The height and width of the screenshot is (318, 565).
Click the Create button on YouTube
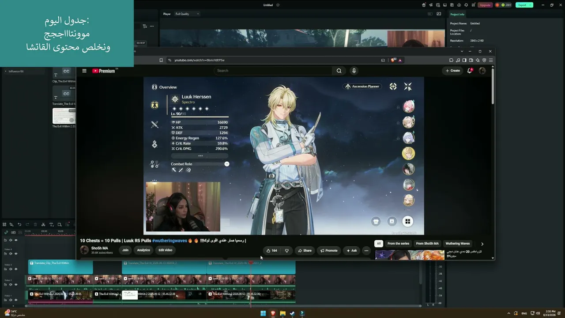(453, 71)
